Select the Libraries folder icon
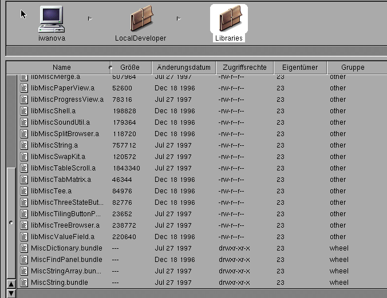Viewport: 387px width, 298px height. pos(229,19)
